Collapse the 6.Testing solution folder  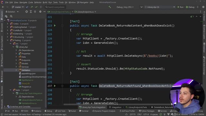8,40
